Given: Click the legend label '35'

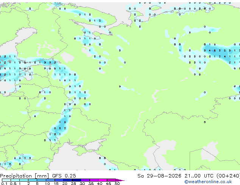Looking at the screenshot, I should tap(91, 183).
